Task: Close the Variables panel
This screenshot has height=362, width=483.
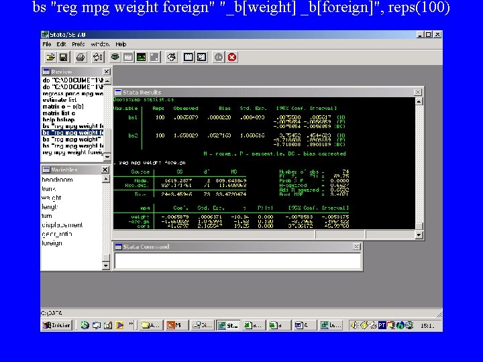Action: tap(105, 170)
